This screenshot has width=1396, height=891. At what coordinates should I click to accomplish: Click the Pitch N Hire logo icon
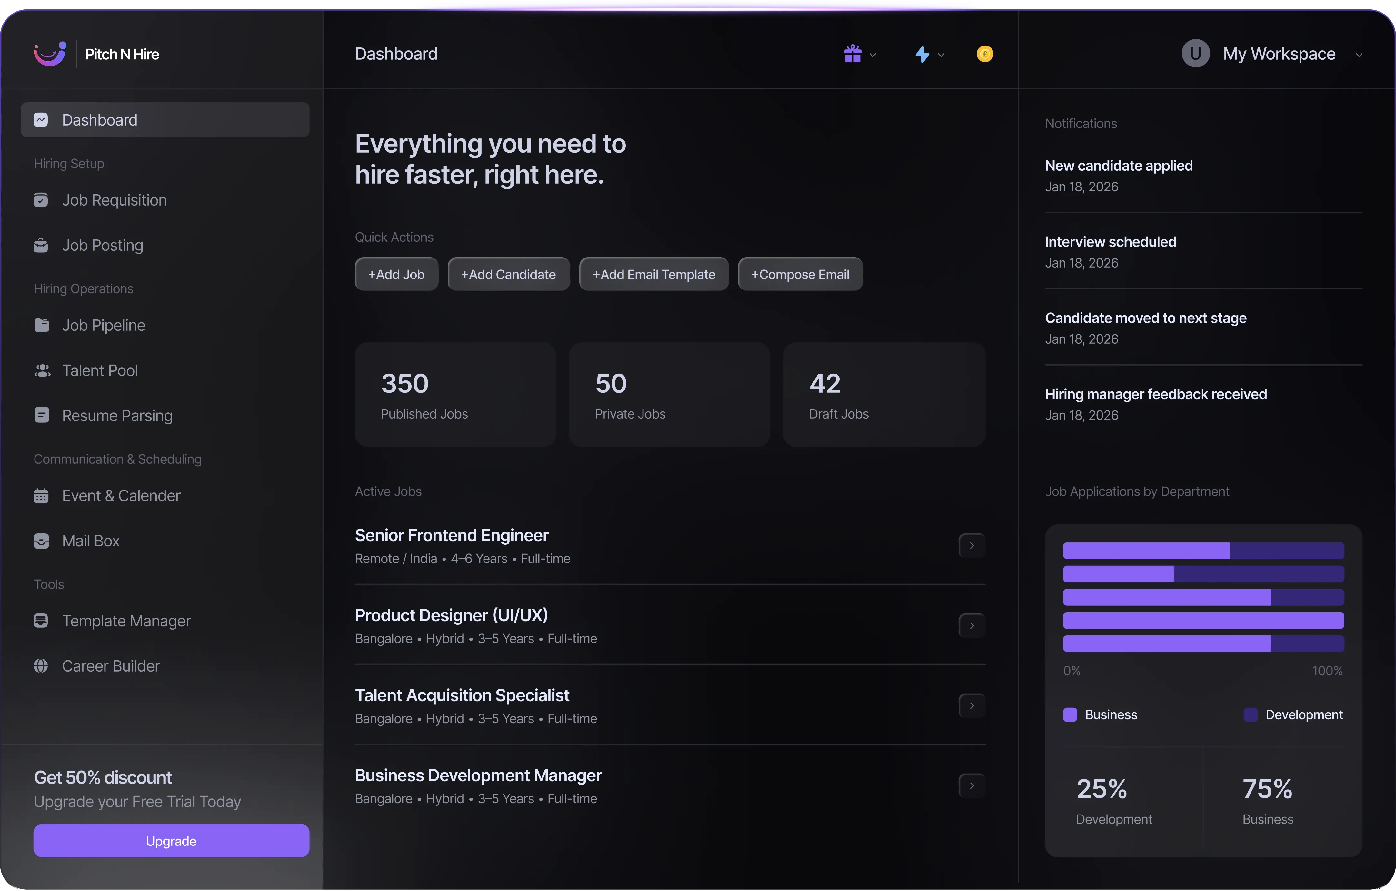pos(50,54)
